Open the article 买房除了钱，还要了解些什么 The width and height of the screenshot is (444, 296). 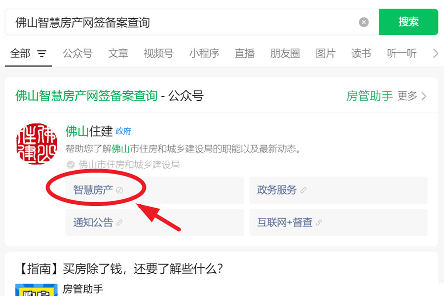coord(121,268)
